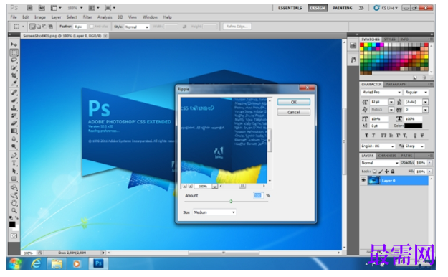The height and width of the screenshot is (277, 448).
Task: Switch to the Paragraph tab
Action: (396, 84)
